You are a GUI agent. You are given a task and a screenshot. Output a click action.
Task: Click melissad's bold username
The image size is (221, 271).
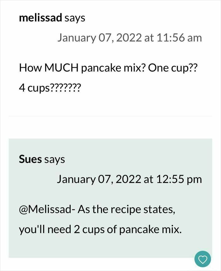(39, 18)
